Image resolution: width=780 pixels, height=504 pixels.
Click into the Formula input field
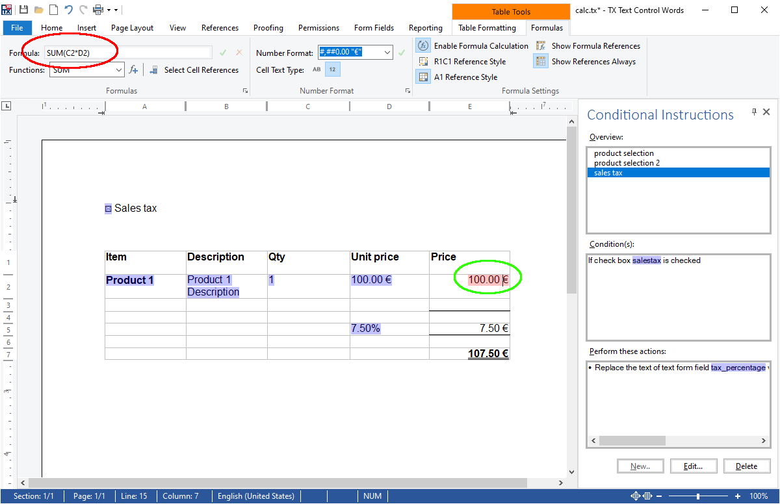(x=128, y=53)
